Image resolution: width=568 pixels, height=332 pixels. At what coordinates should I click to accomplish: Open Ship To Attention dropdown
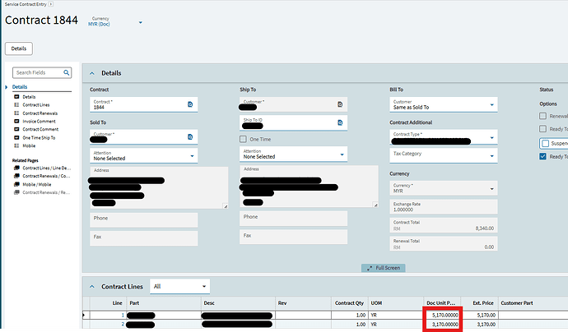click(342, 154)
